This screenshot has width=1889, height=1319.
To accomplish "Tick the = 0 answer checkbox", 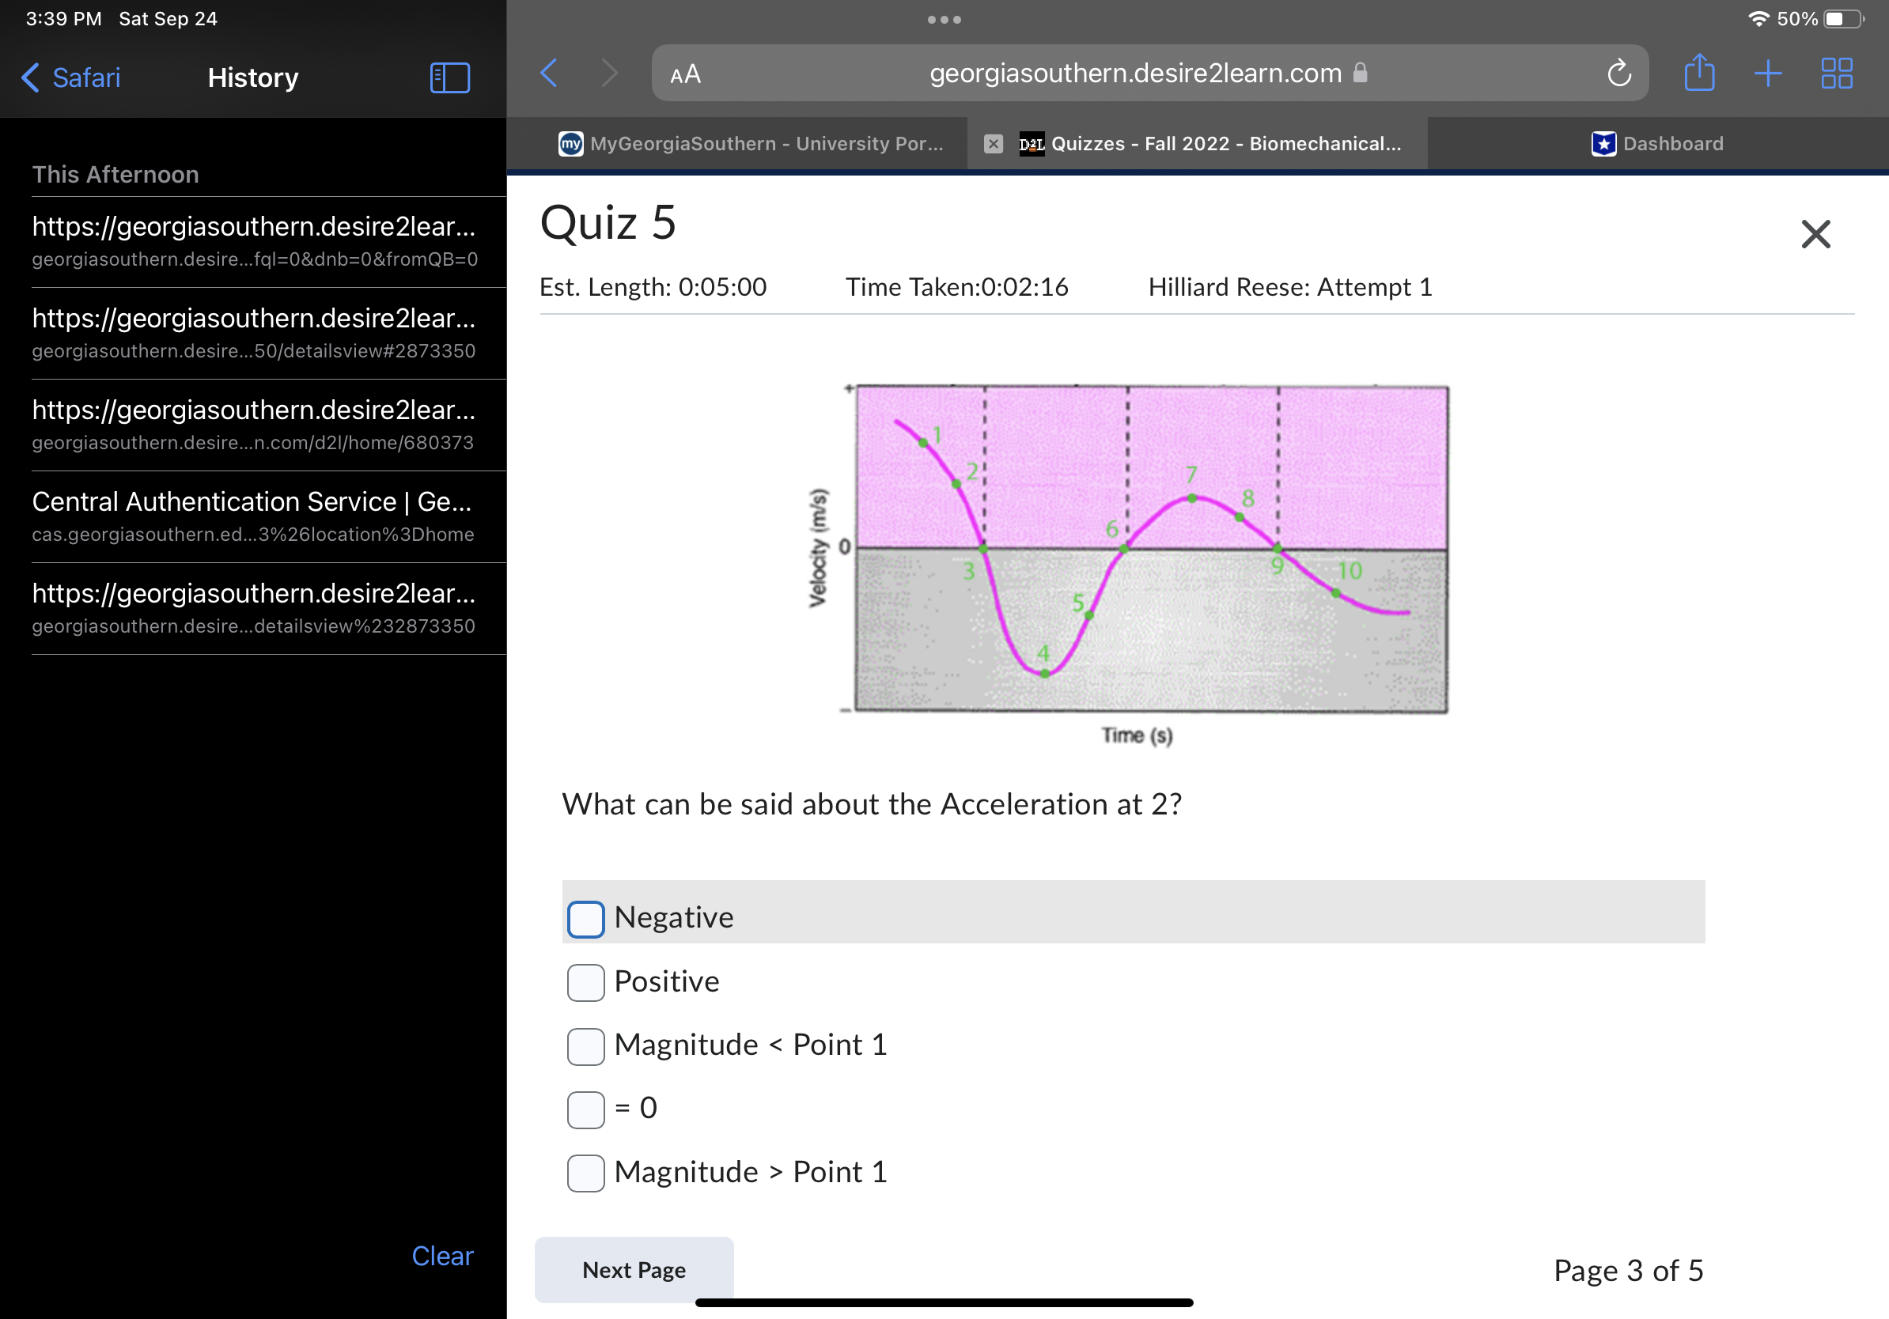I will [586, 1109].
